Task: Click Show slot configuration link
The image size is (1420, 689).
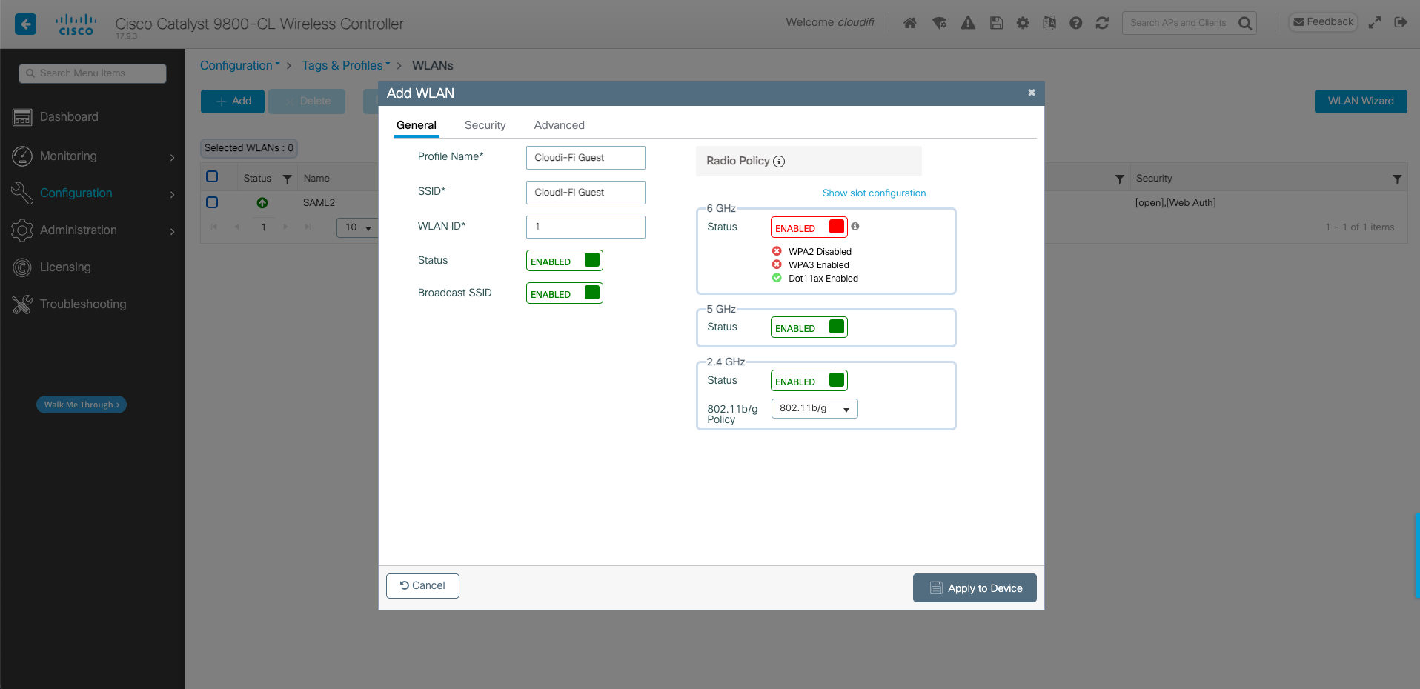Action: (x=874, y=193)
